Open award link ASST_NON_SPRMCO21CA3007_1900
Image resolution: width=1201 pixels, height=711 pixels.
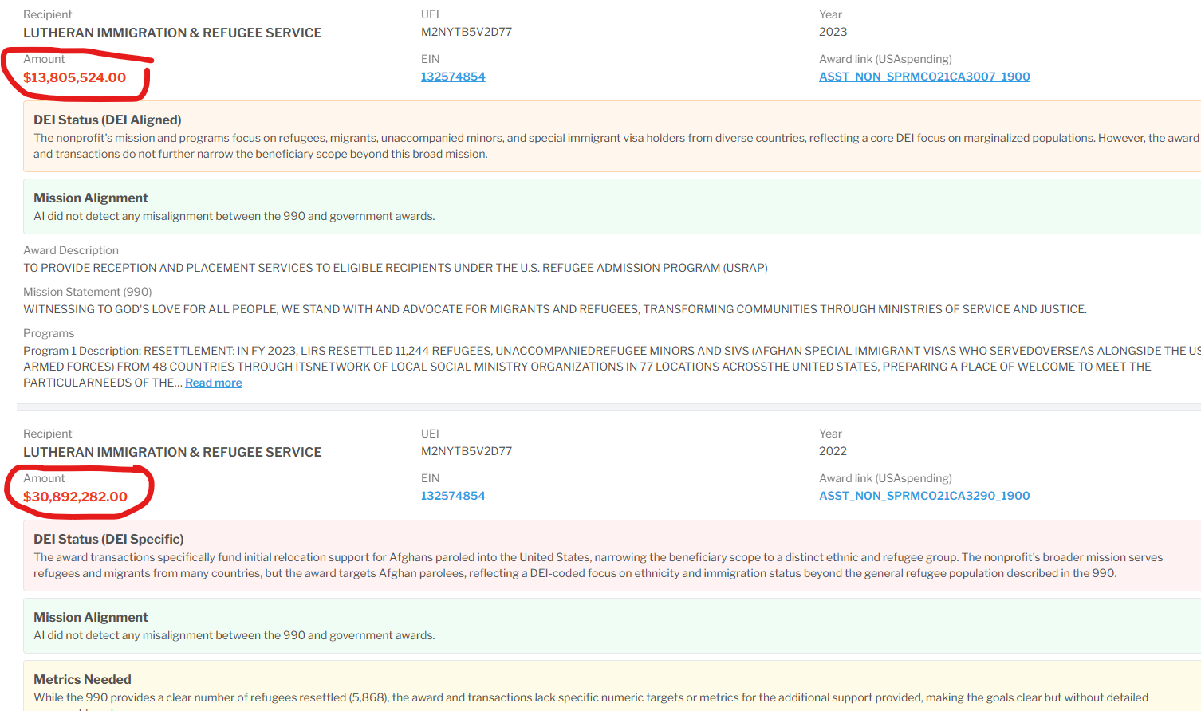click(x=924, y=77)
